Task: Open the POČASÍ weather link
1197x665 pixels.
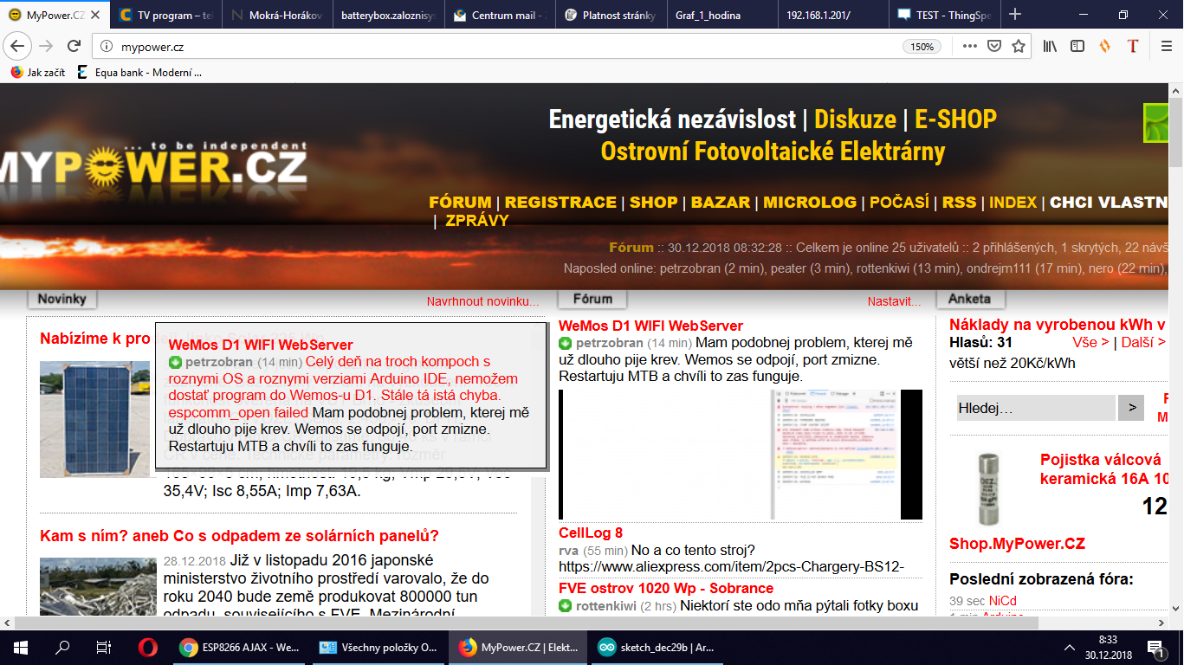Action: [x=899, y=203]
